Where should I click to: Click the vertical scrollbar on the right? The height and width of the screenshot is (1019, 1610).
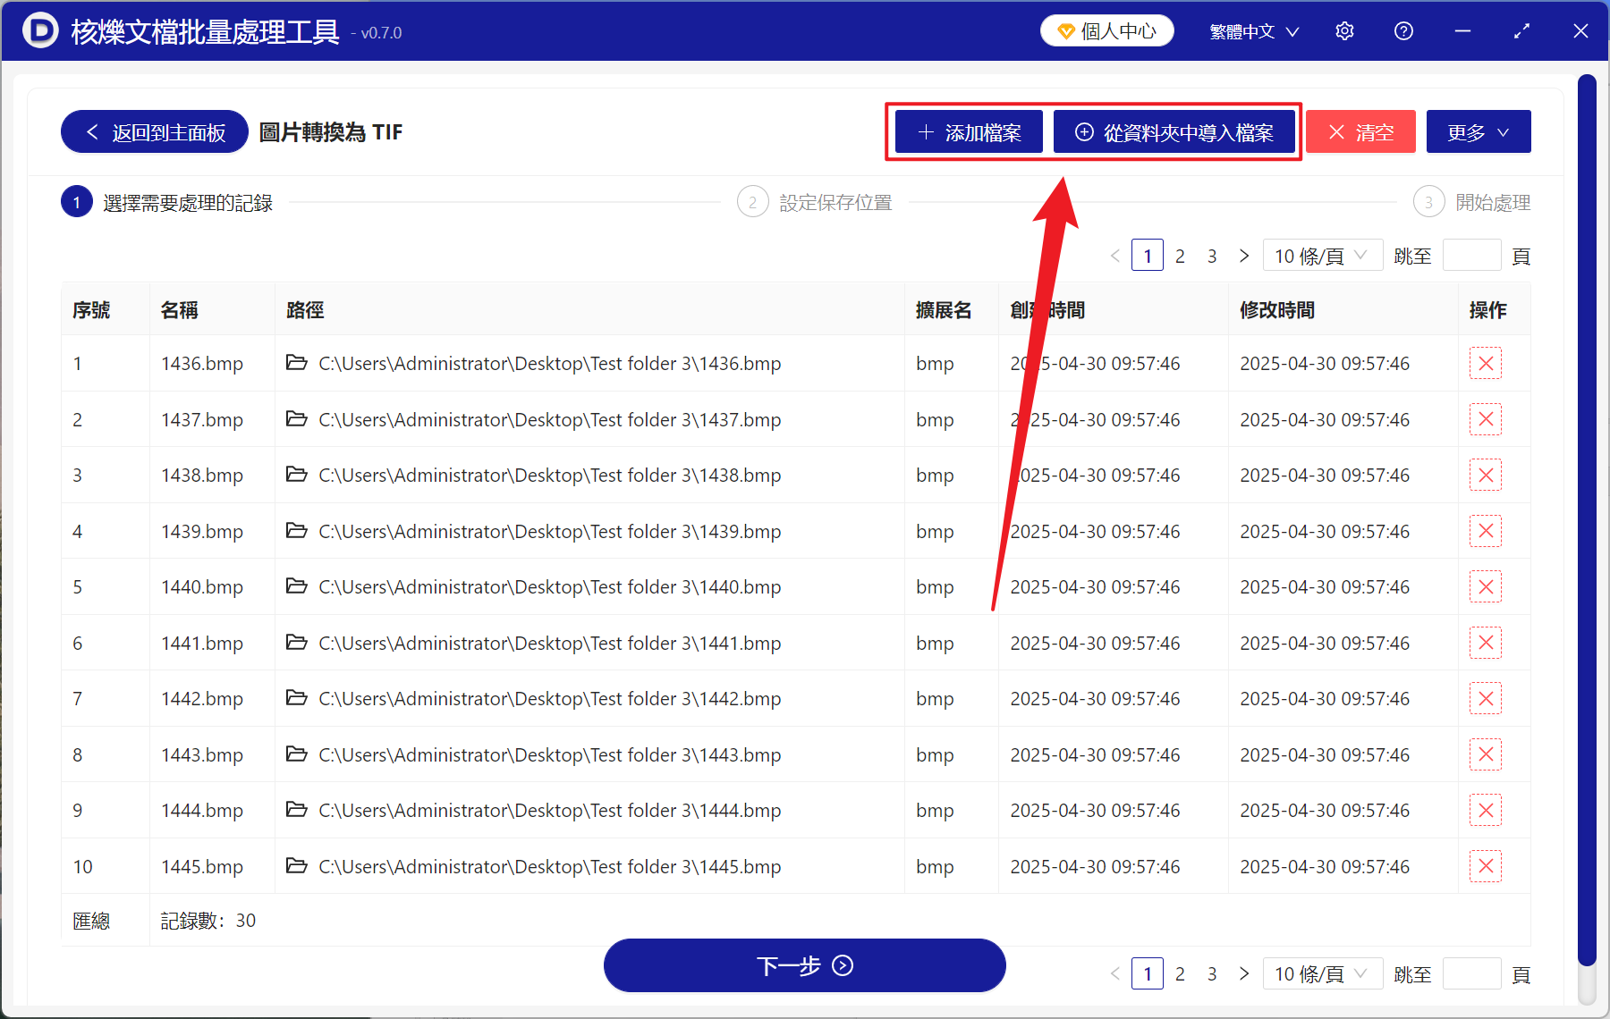pos(1587,518)
